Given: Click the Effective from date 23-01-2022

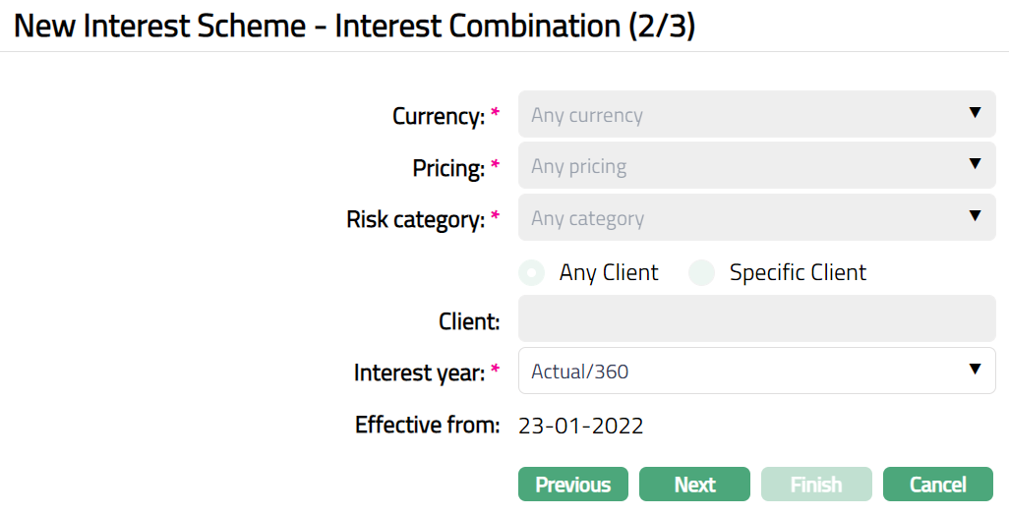Looking at the screenshot, I should coord(581,426).
